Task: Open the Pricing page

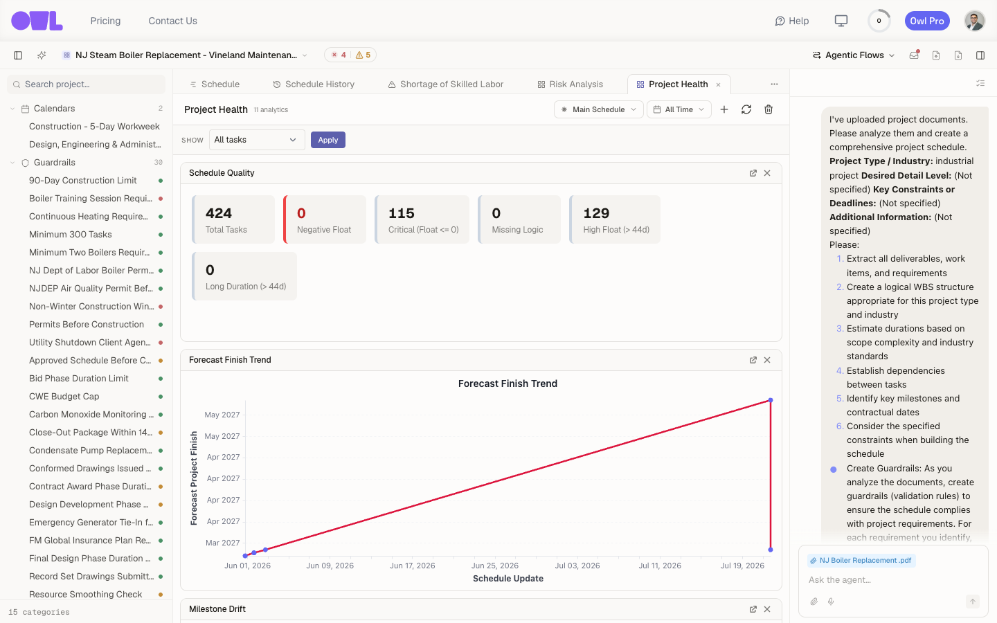Action: click(x=105, y=21)
